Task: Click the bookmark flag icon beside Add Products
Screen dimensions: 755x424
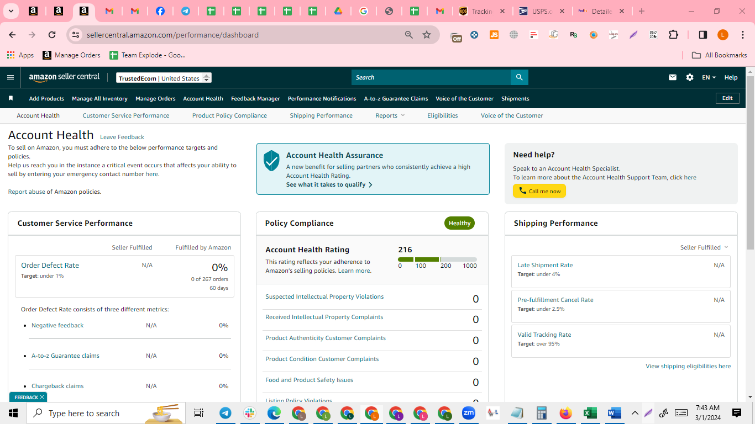Action: click(x=11, y=98)
